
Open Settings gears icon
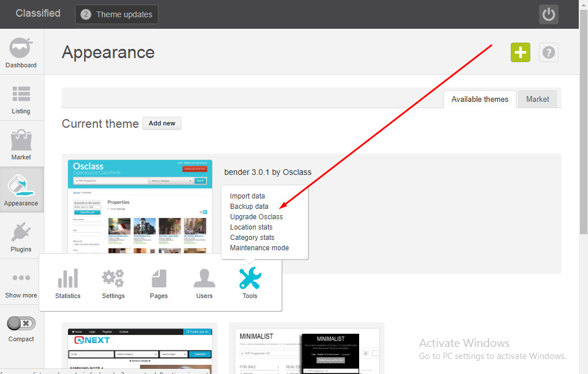coord(113,278)
